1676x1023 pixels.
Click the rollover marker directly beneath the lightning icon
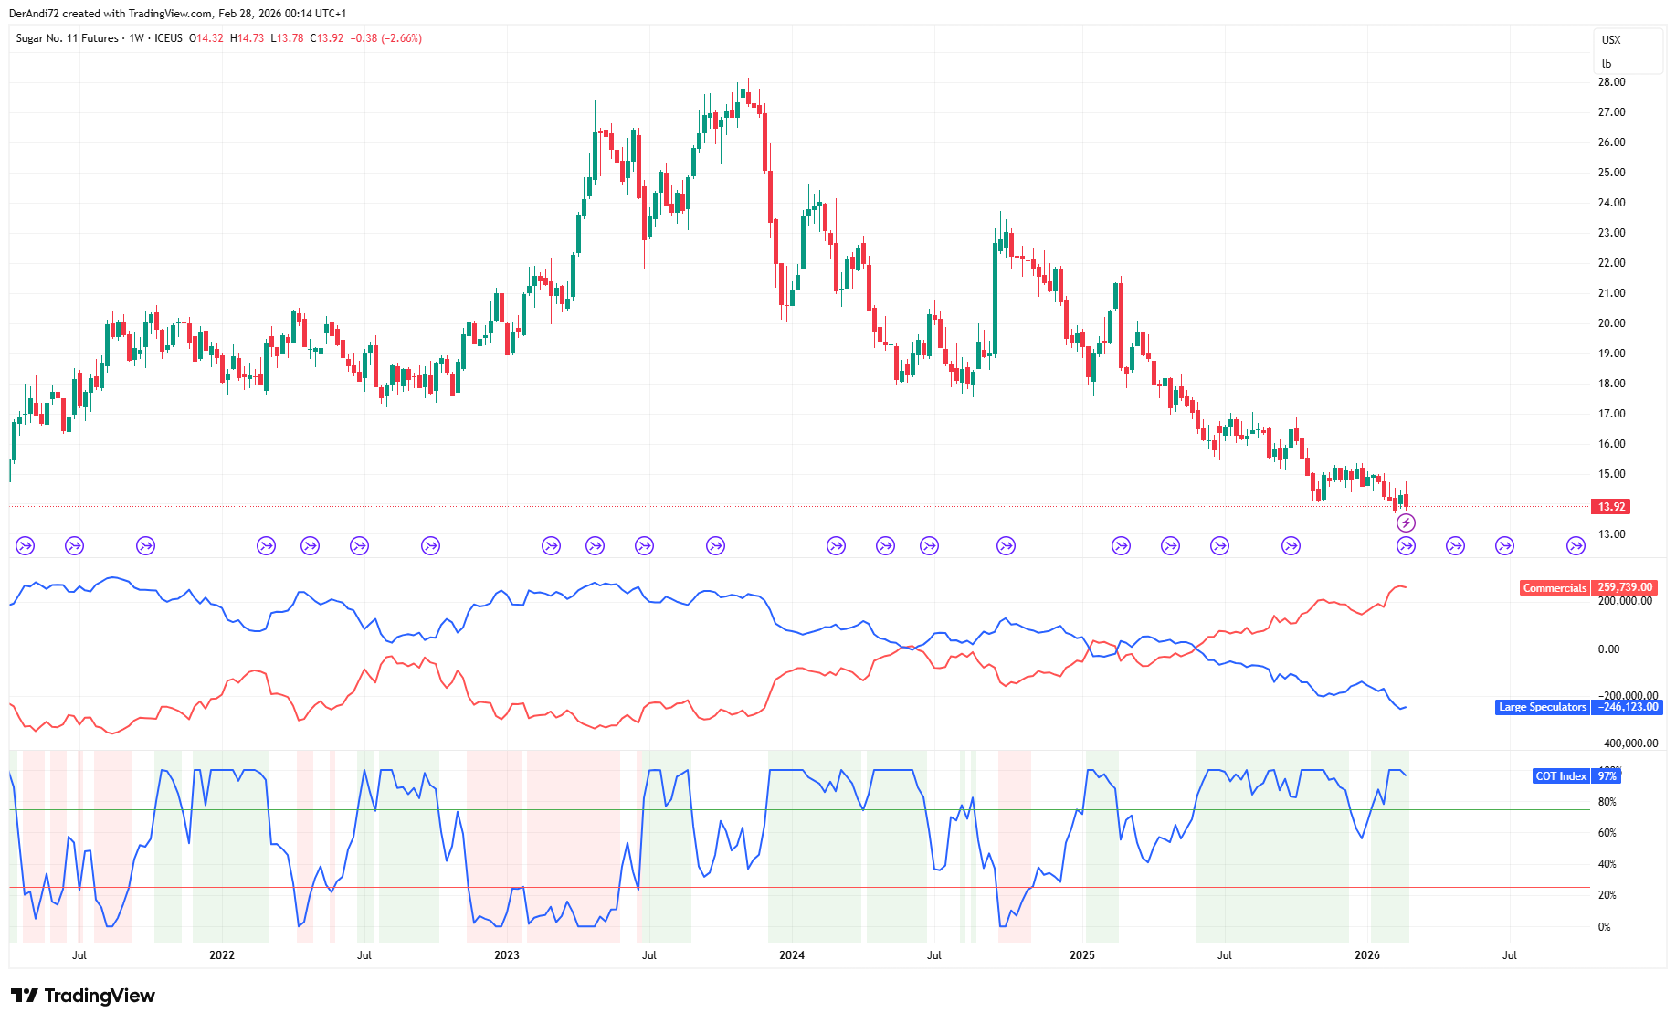point(1406,546)
